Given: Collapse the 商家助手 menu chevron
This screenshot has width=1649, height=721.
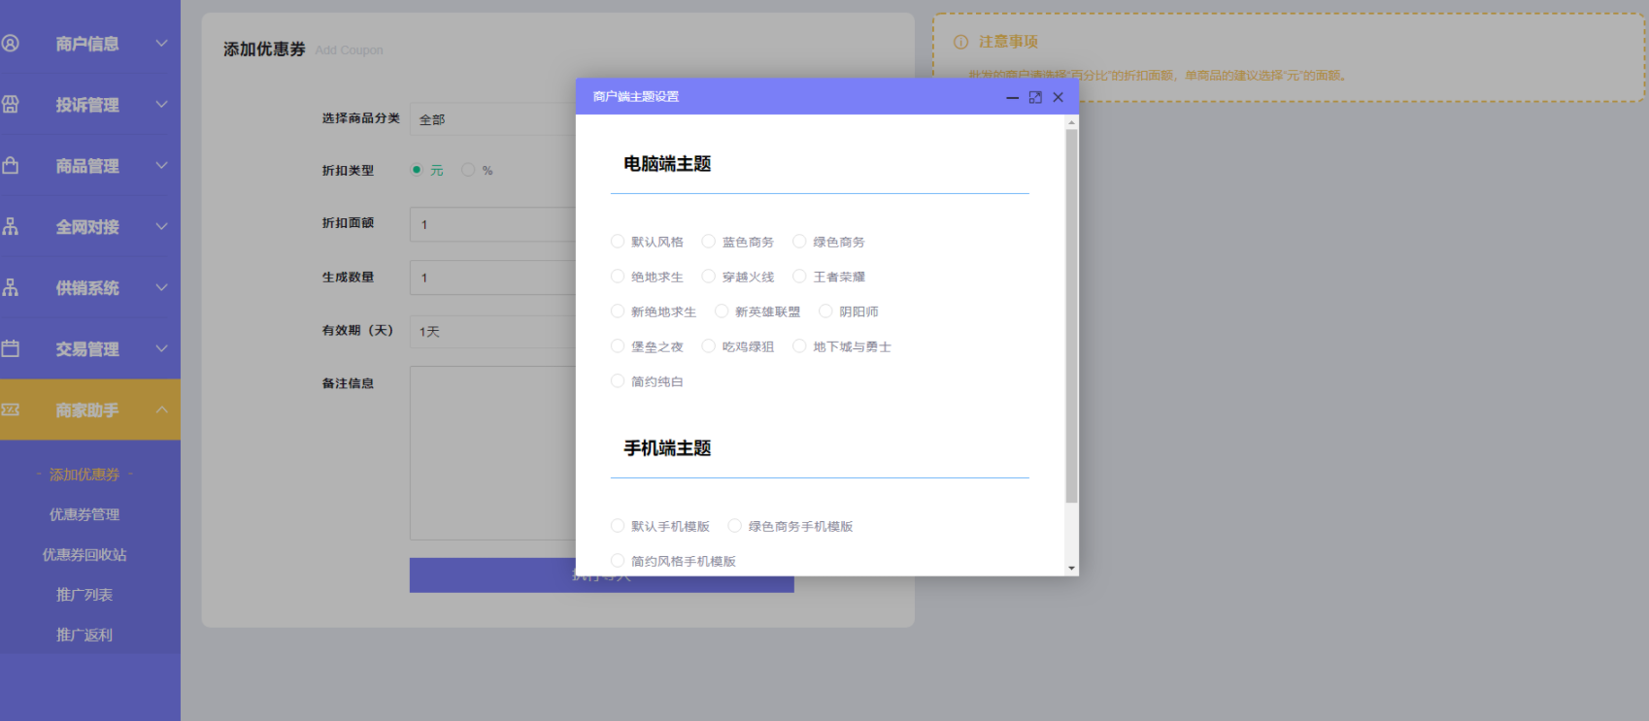Looking at the screenshot, I should [161, 410].
